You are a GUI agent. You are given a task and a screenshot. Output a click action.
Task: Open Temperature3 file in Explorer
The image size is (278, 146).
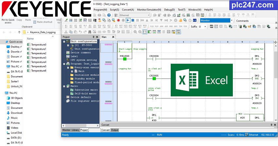[37, 58]
